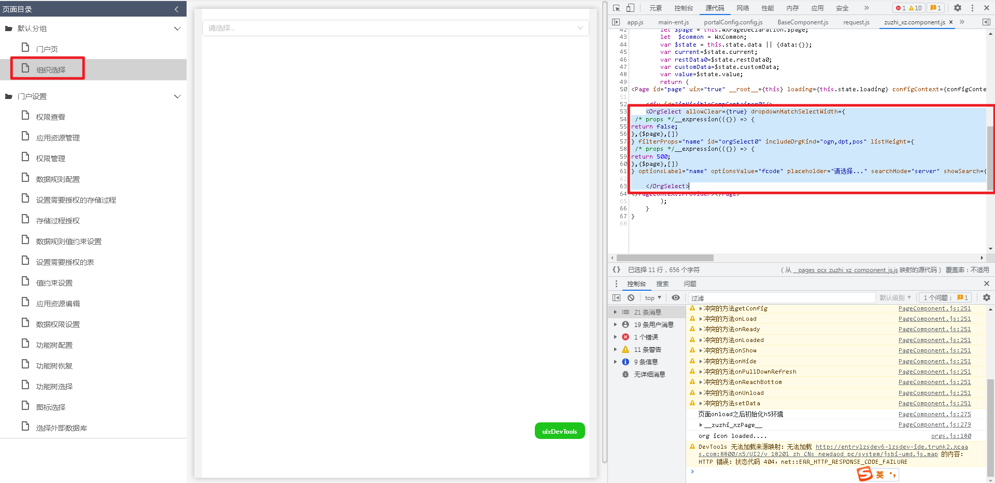Open the portalConfig.config.js file tab
995x483 pixels.
(733, 22)
